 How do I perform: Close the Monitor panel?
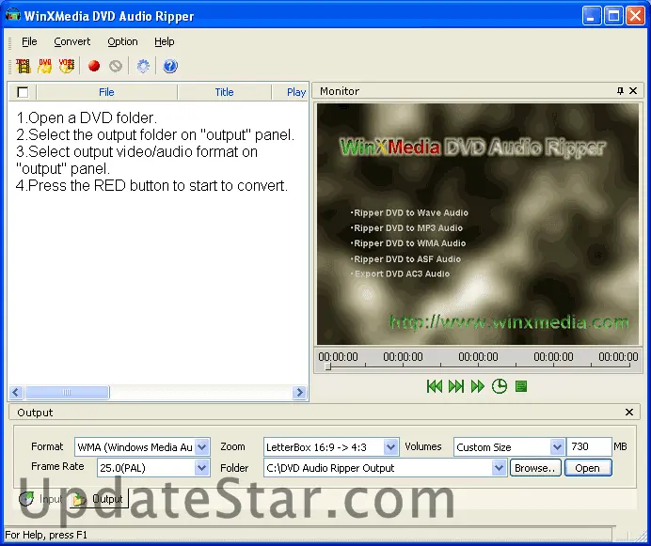tap(633, 91)
